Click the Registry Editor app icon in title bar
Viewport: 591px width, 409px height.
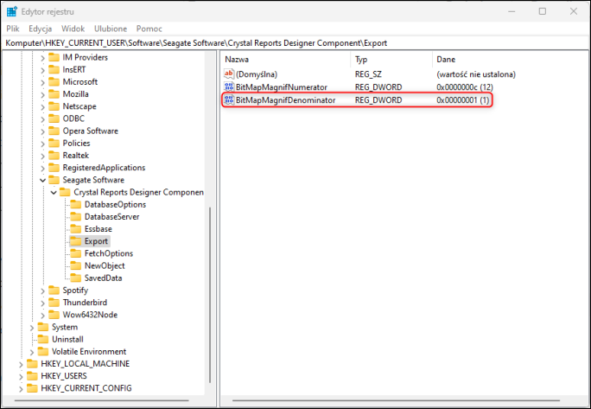tap(12, 12)
